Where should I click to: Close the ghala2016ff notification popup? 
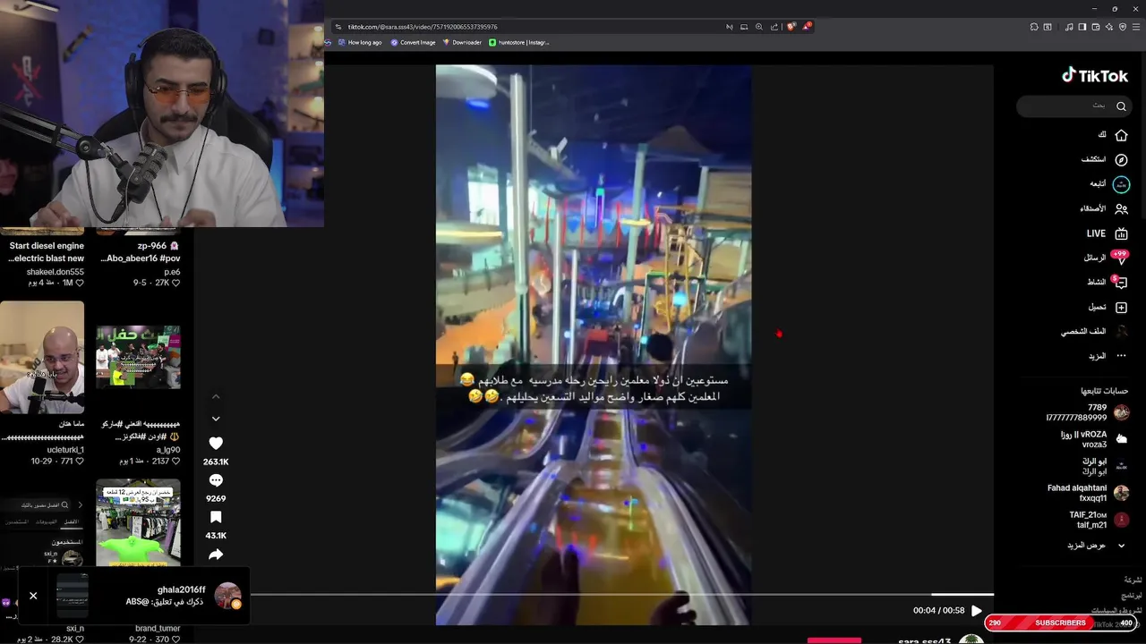pyautogui.click(x=33, y=596)
